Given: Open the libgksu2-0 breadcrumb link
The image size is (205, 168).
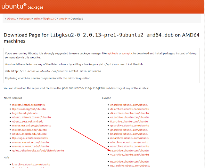Looking at the screenshot, I should coord(50,19).
